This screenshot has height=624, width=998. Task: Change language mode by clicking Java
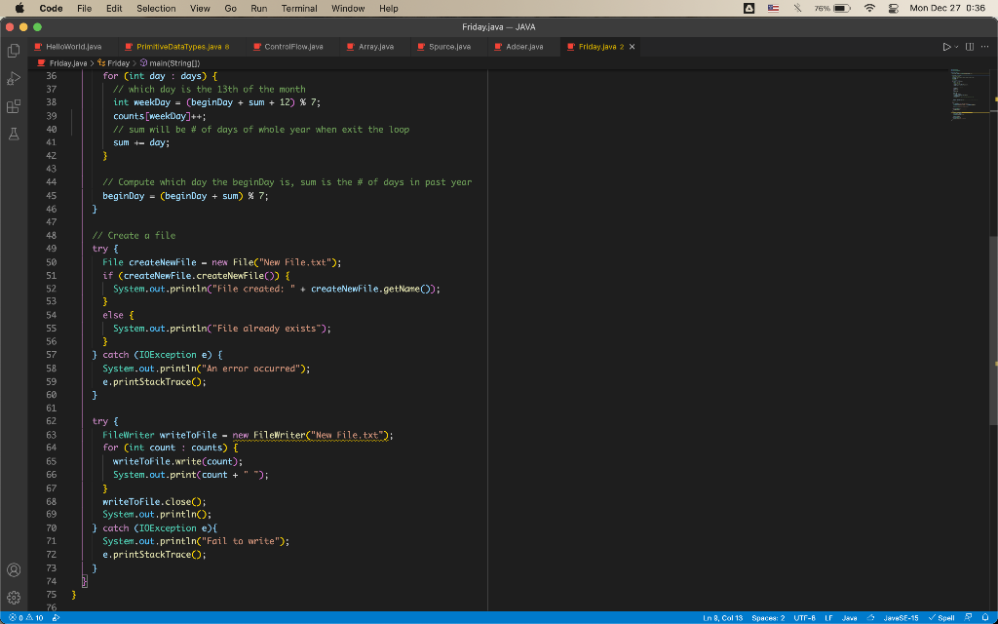848,617
